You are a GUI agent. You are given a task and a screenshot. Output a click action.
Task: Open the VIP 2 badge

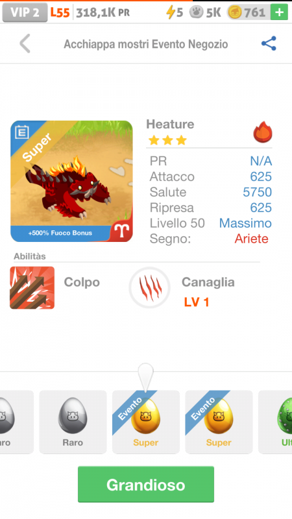25,12
